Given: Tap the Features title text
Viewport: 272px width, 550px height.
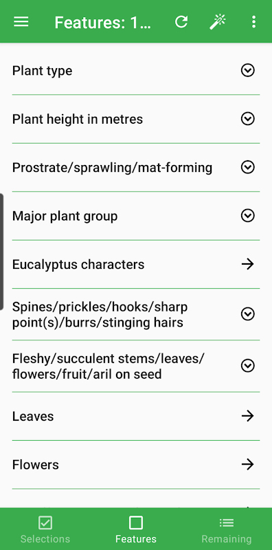Looking at the screenshot, I should coord(103,23).
